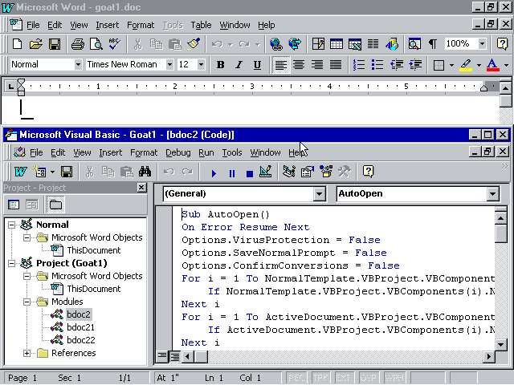
Task: Open Find with the binoculars icon
Action: pos(145,172)
